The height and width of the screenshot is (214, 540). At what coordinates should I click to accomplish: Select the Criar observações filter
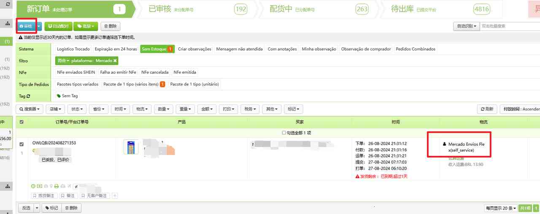[194, 49]
